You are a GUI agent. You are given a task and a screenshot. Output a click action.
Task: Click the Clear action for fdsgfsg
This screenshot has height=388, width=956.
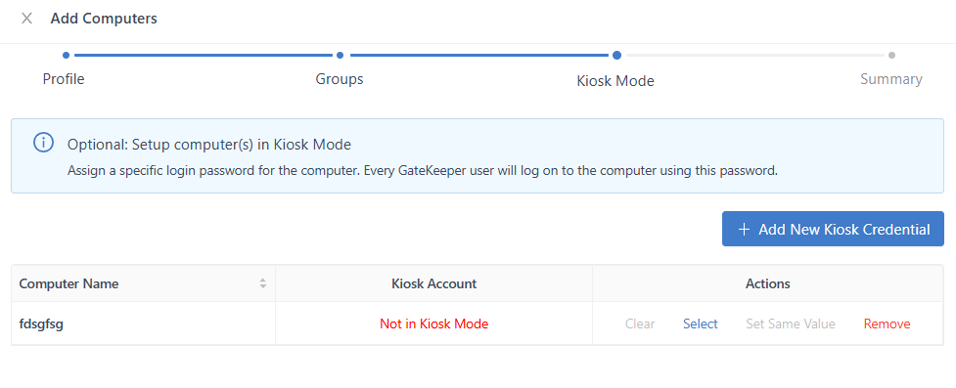(x=640, y=323)
